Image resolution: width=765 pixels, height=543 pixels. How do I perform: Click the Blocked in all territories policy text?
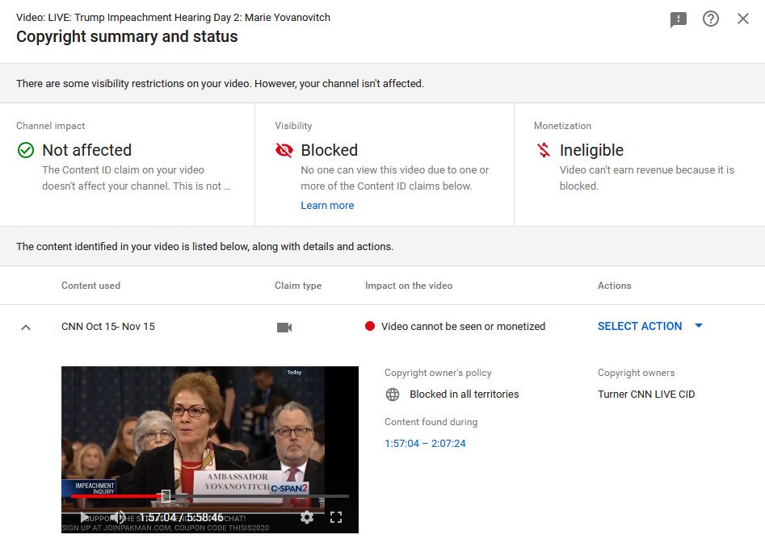464,395
